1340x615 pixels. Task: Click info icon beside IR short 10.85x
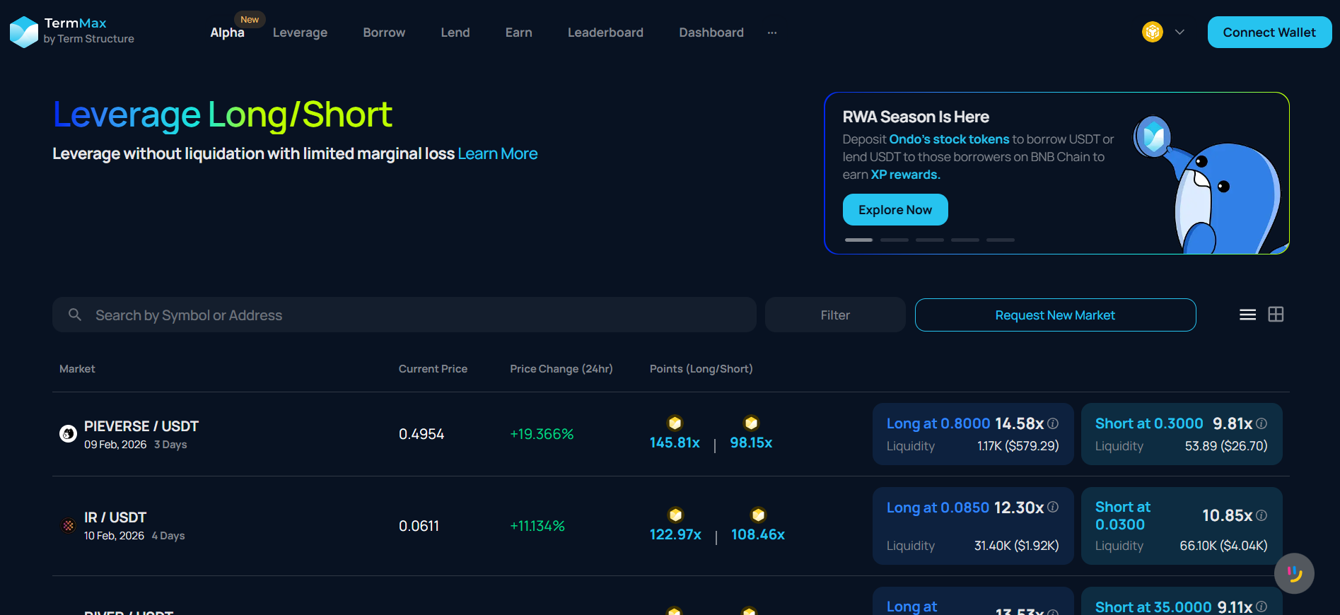pos(1262,516)
